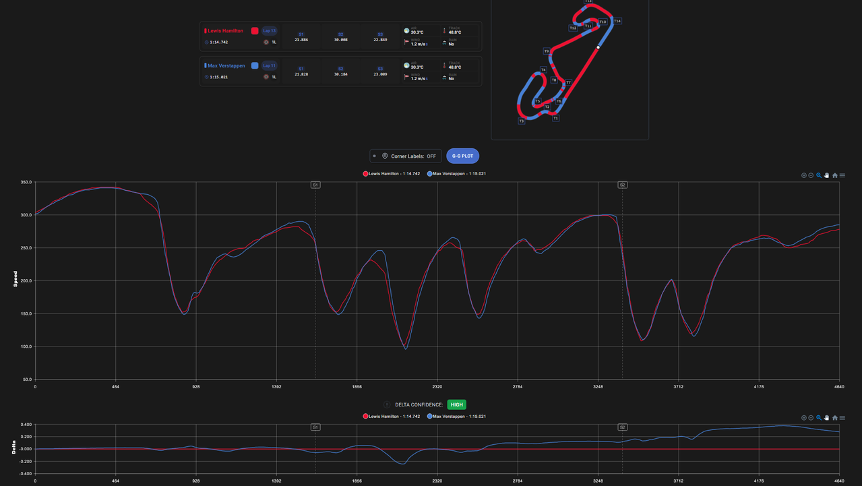The image size is (862, 486).
Task: Click T4 corner label on track map
Action: 543,69
